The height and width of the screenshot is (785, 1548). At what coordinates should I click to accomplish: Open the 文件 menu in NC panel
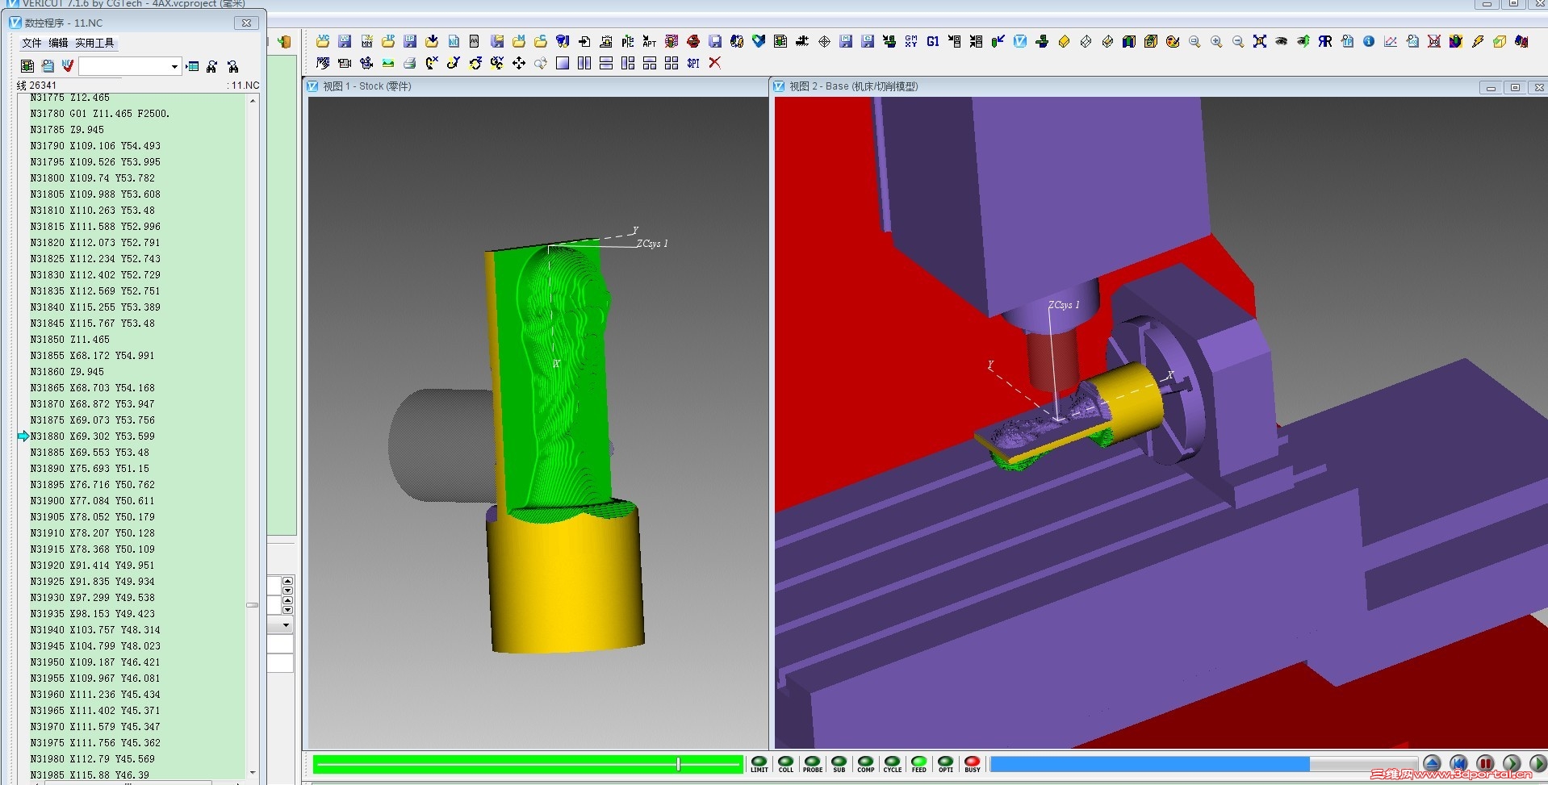click(32, 43)
